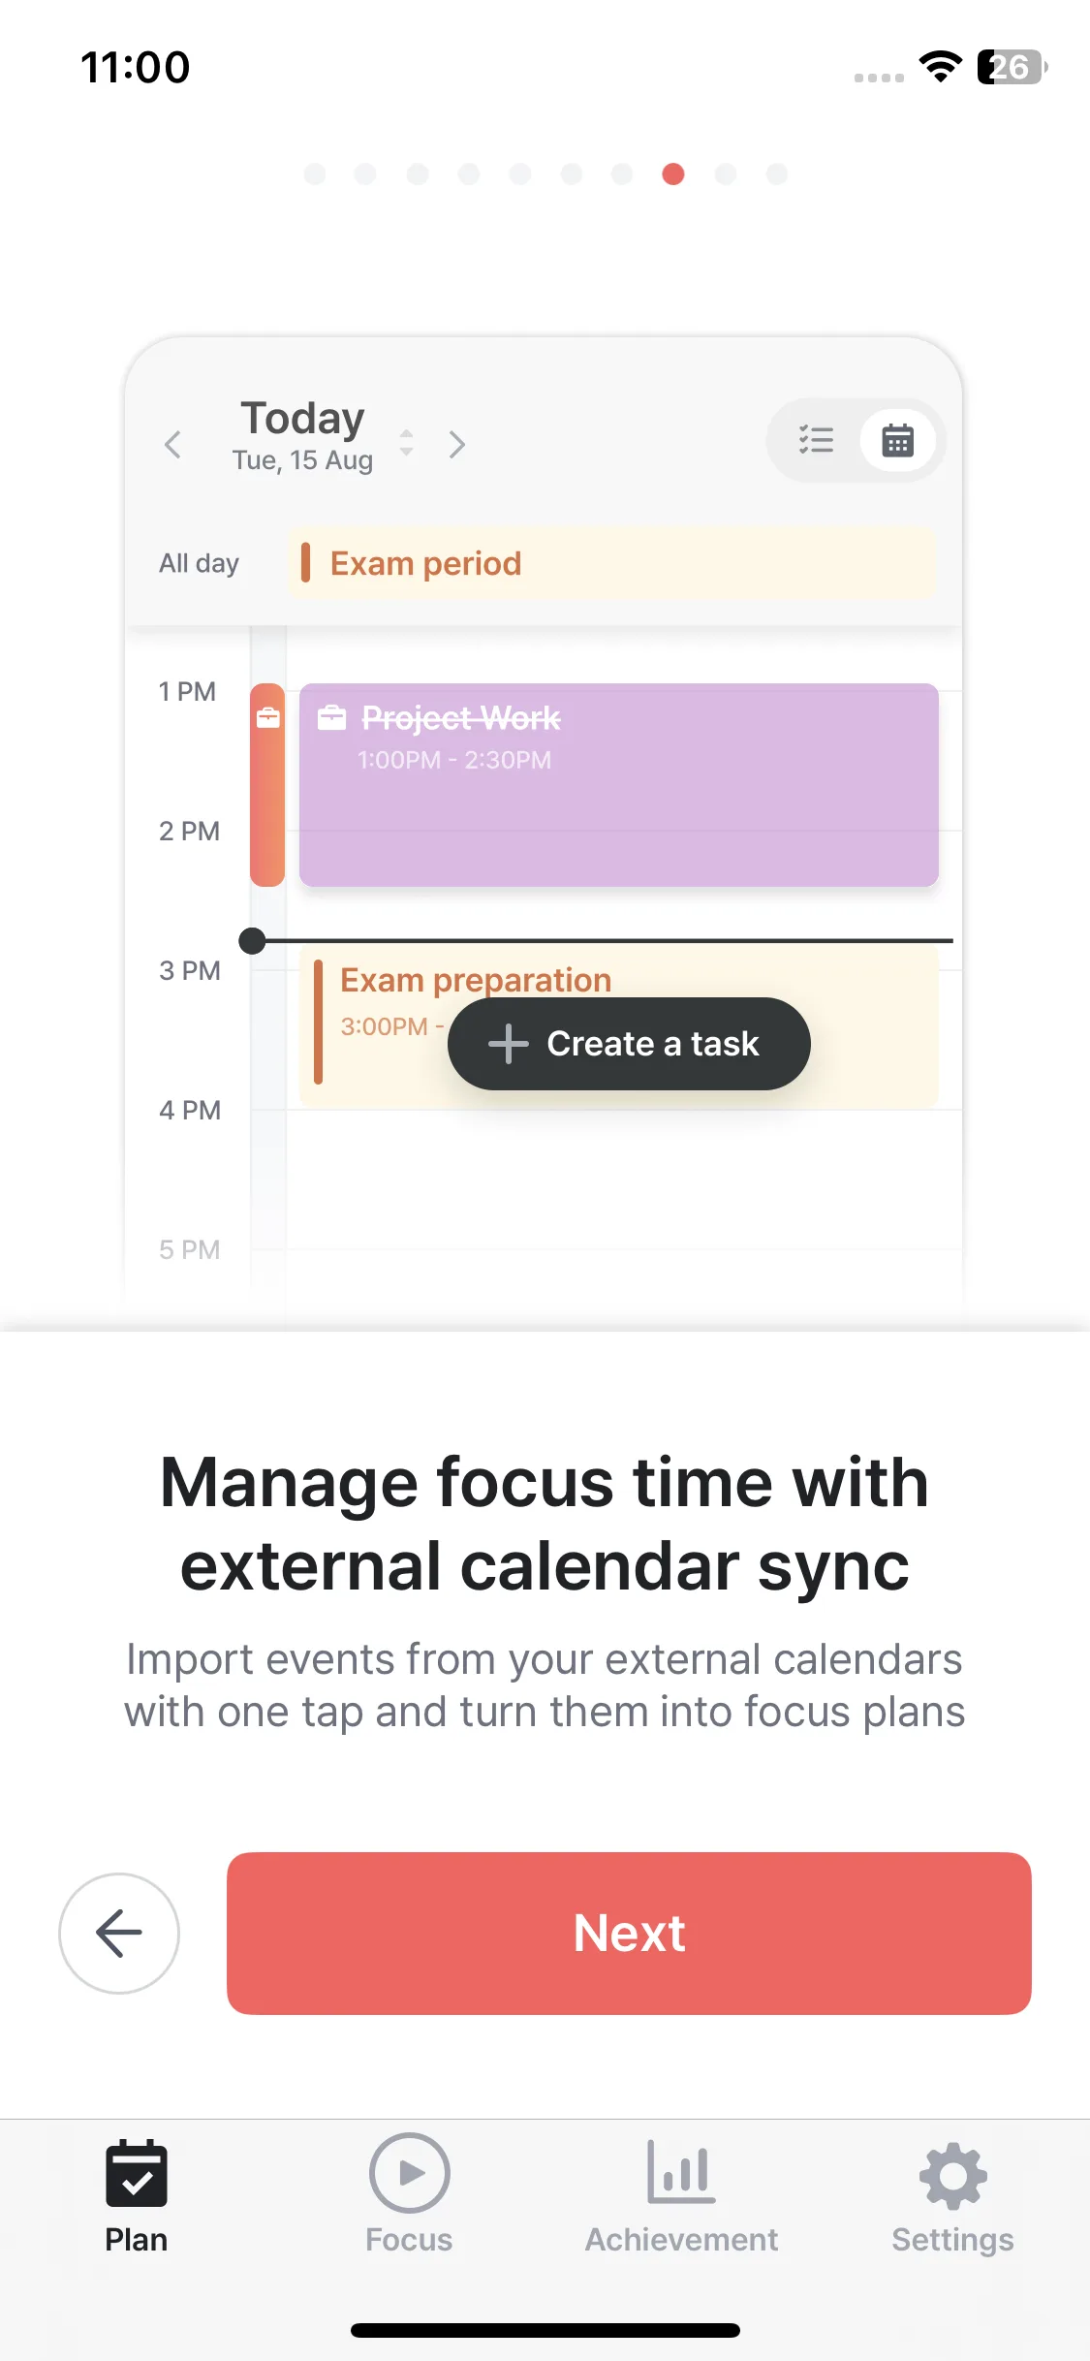Tap plus icon in Create a task
The width and height of the screenshot is (1090, 2361).
tap(508, 1044)
